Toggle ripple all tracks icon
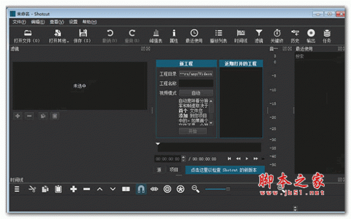Screen dimensions: 351x219 (180, 189)
